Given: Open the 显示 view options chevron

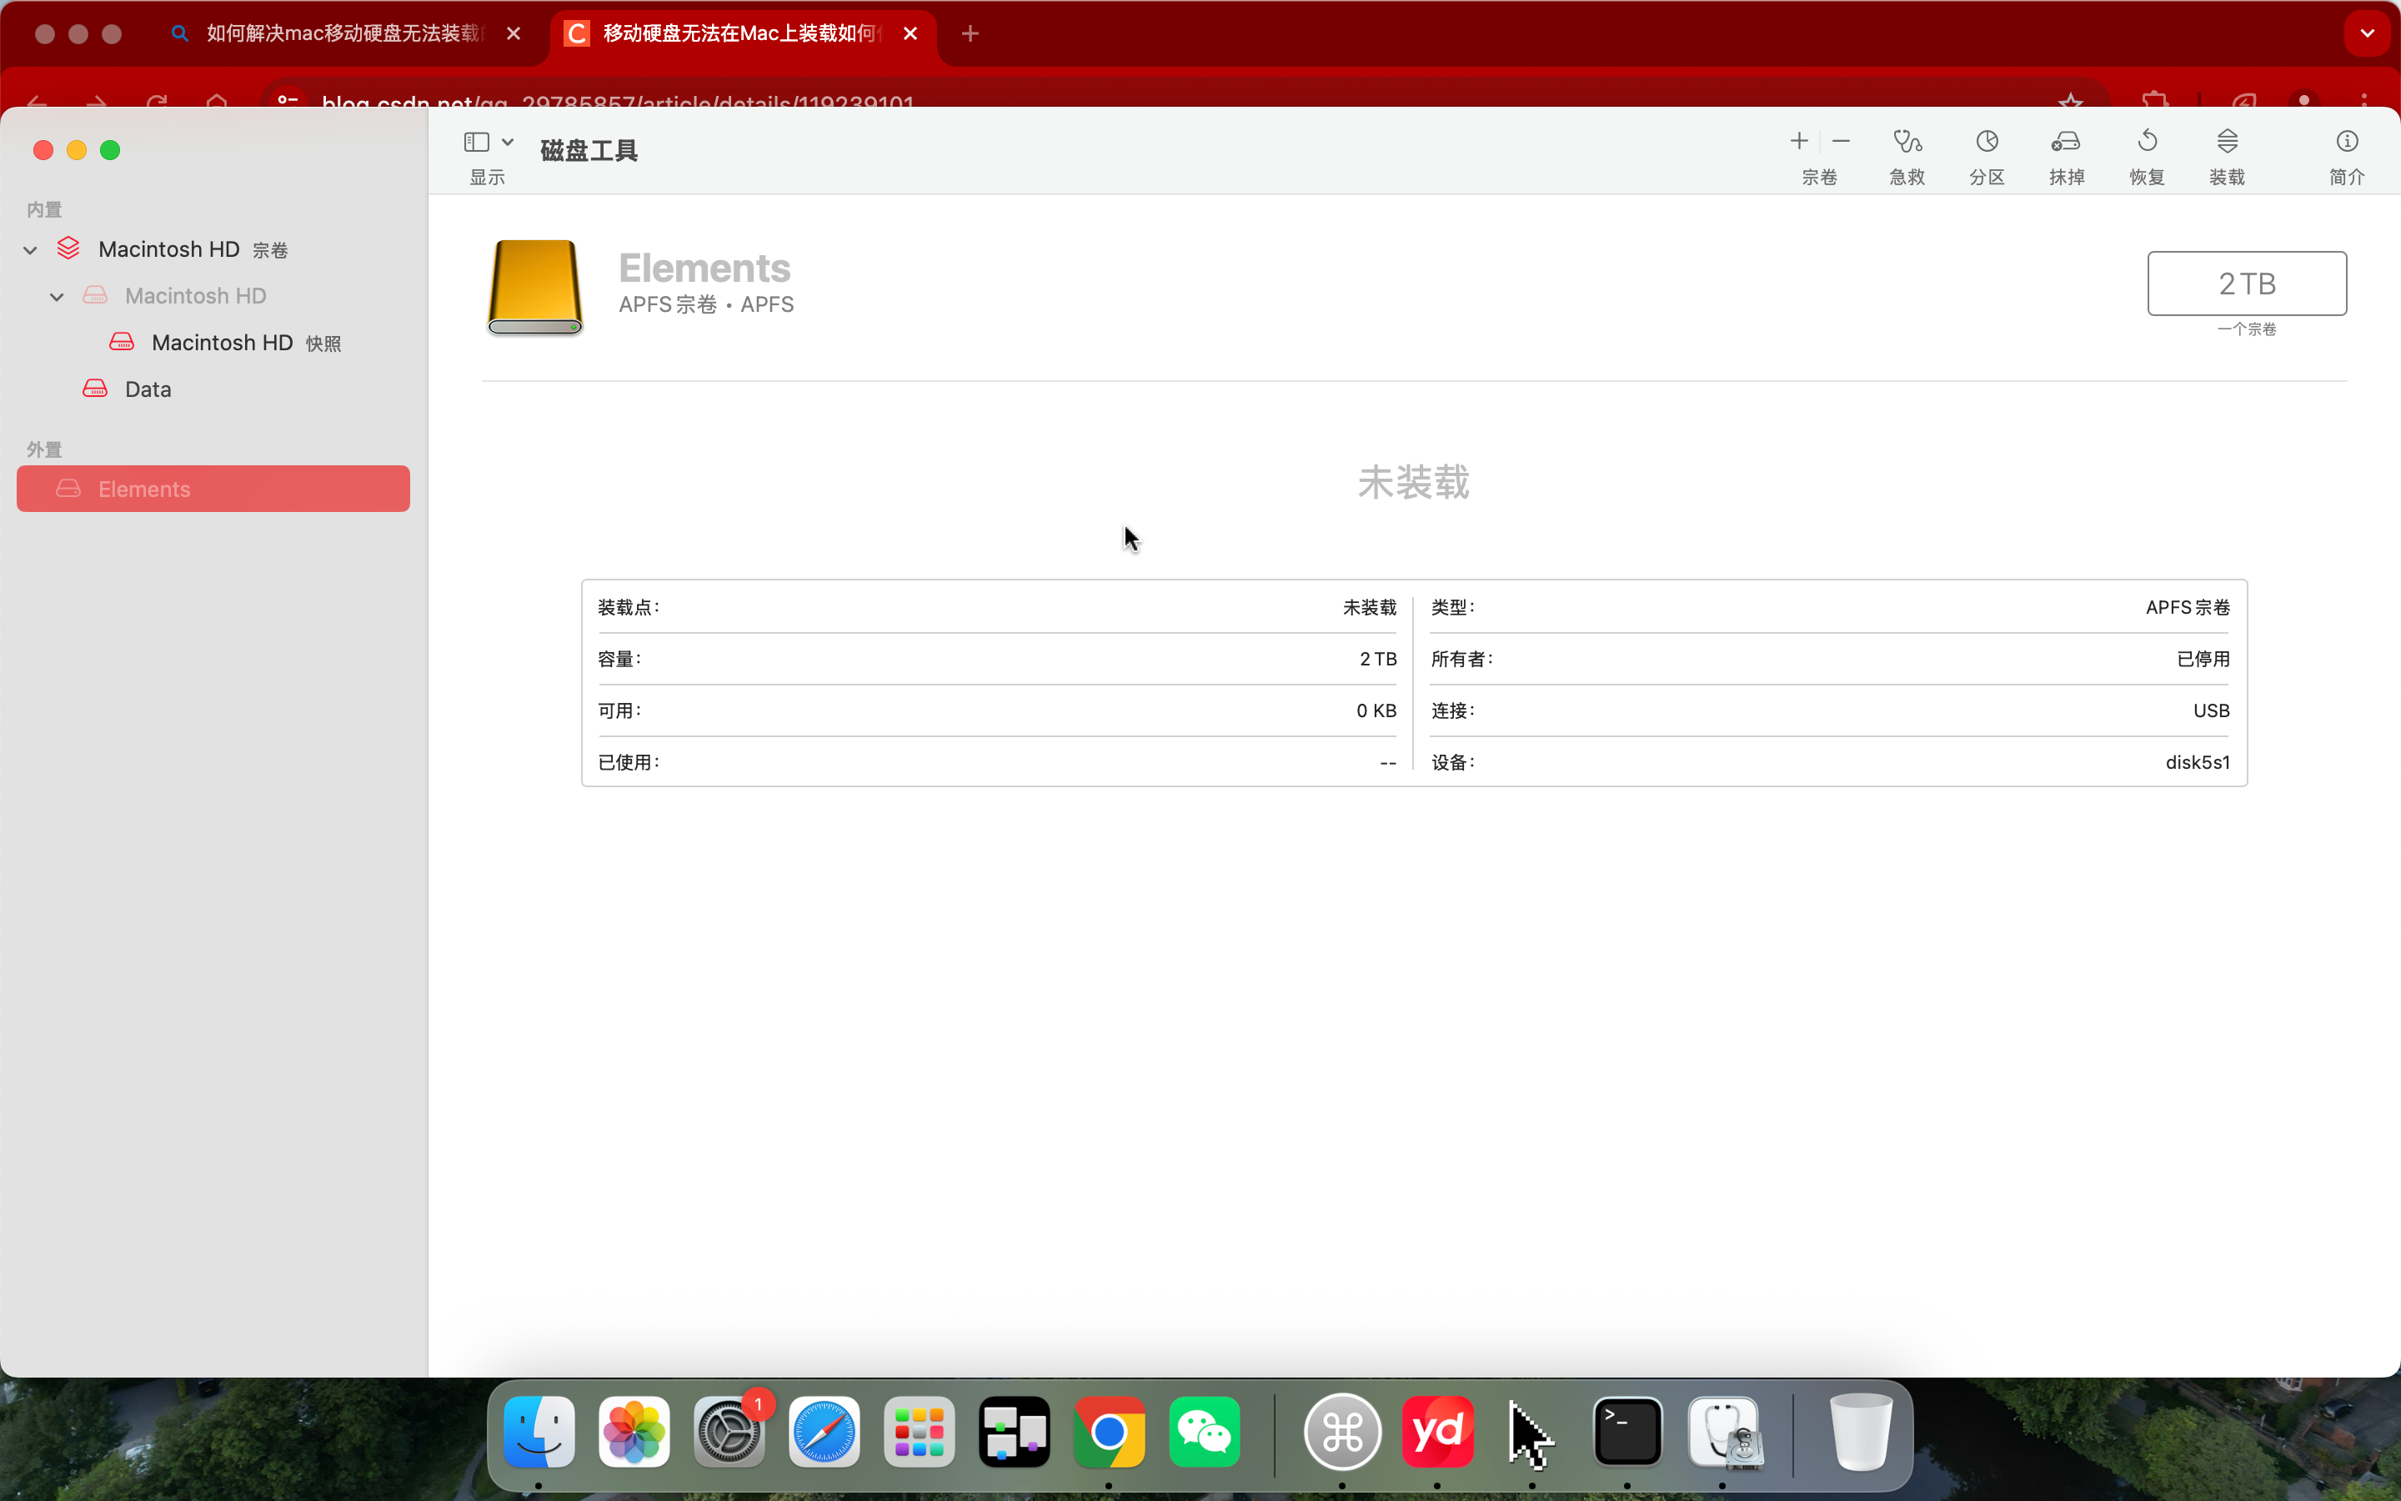Looking at the screenshot, I should 508,142.
